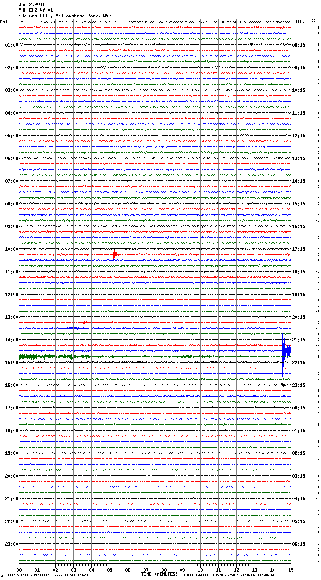Click the MST time zone label
321x580 pixels.
[4, 22]
